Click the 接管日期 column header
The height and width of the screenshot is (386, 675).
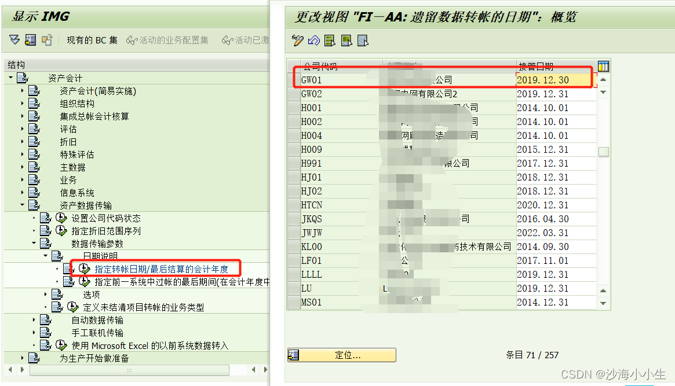click(x=556, y=66)
